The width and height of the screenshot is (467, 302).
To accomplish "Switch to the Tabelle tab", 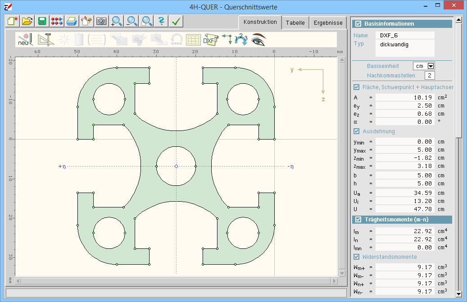I will coord(295,23).
